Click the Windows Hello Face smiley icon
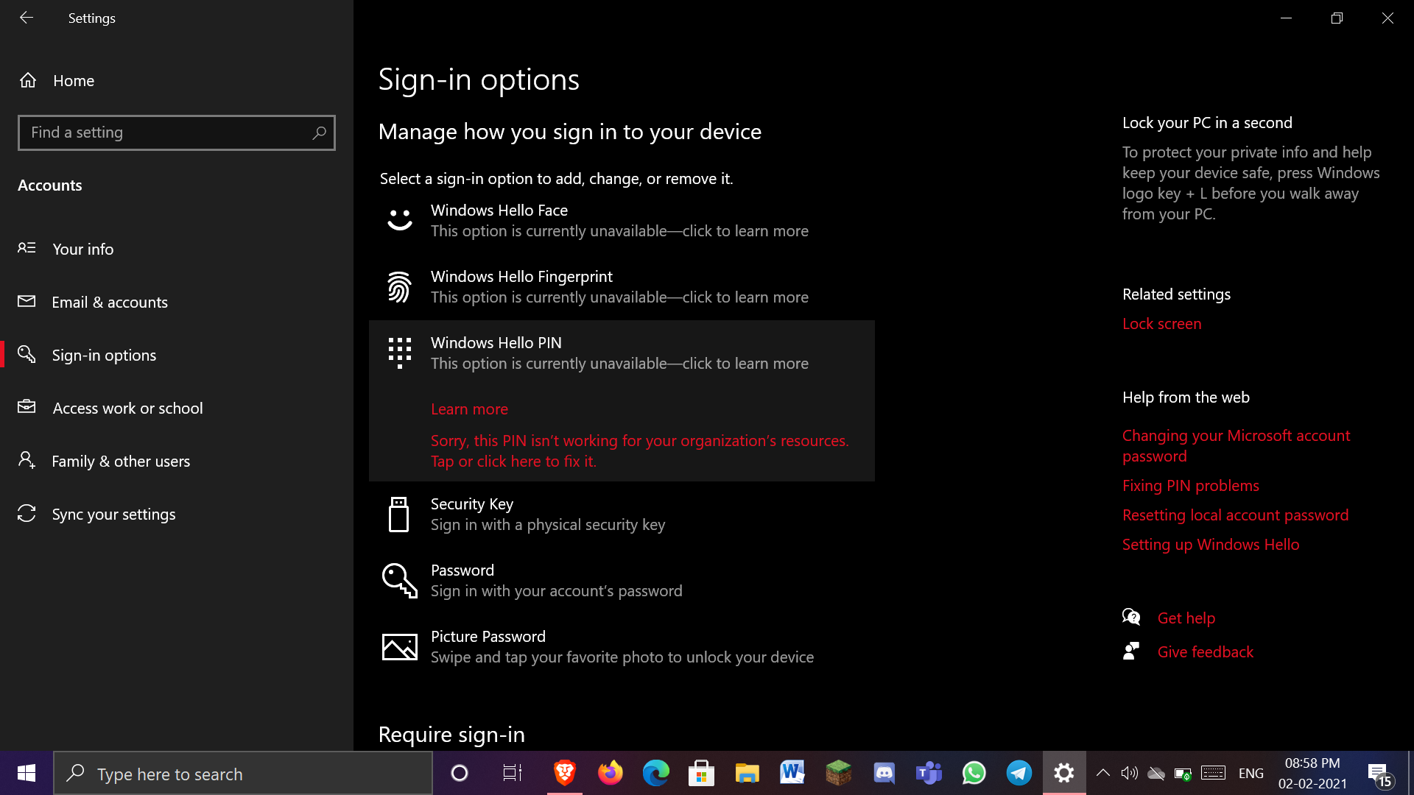Viewport: 1414px width, 795px height. pyautogui.click(x=400, y=219)
